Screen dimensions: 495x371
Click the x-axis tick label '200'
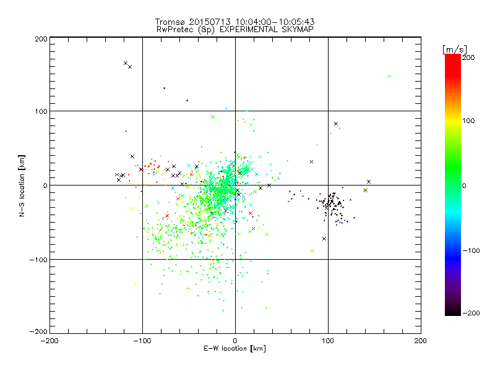click(421, 341)
